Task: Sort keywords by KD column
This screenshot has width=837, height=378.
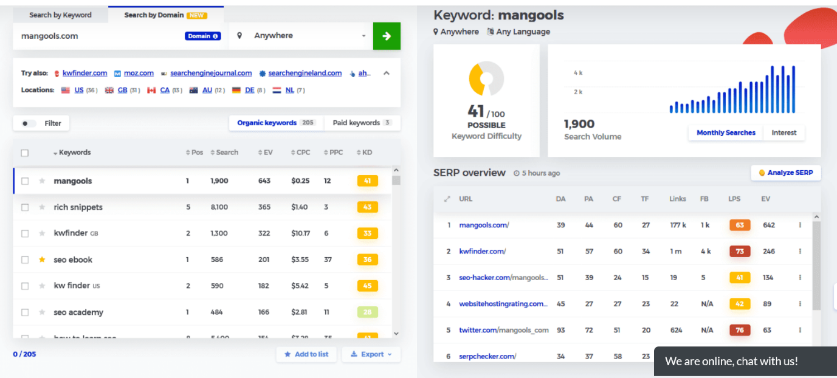Action: [x=364, y=153]
